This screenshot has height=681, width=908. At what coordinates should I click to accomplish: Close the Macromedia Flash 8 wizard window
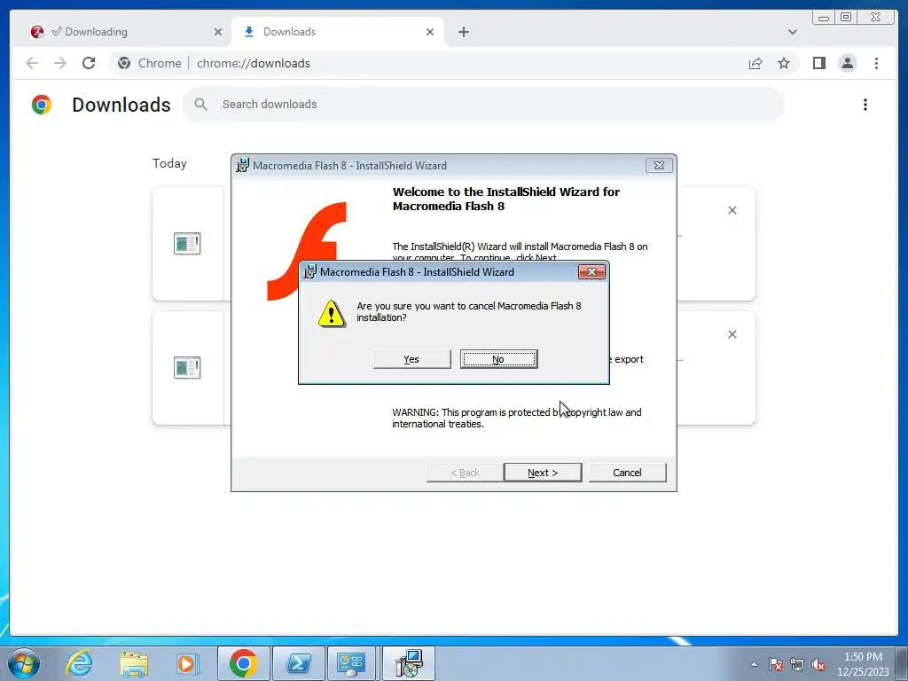point(659,166)
